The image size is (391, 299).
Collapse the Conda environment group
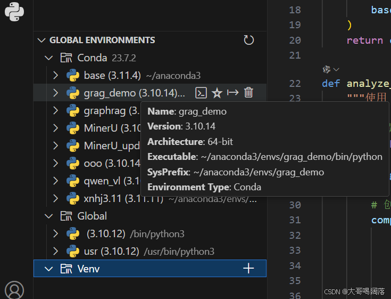pyautogui.click(x=48, y=58)
